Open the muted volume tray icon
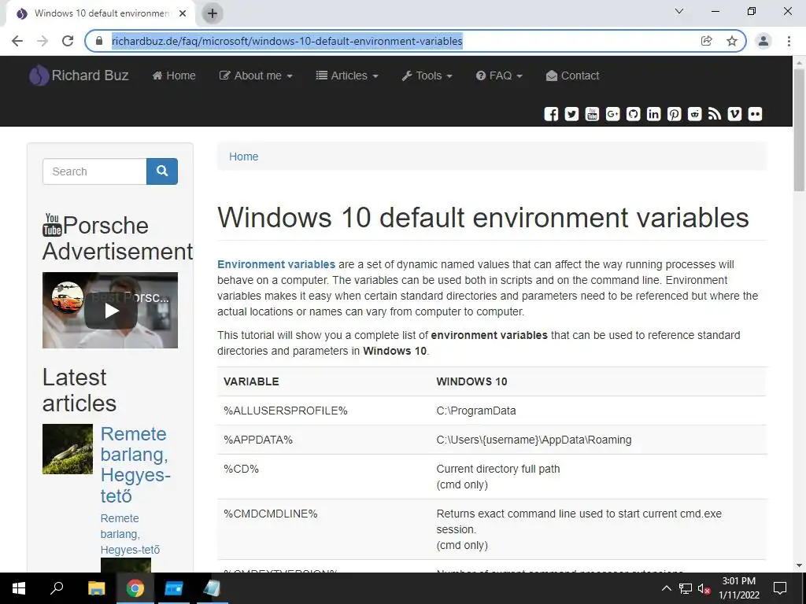This screenshot has height=604, width=806. [x=704, y=588]
